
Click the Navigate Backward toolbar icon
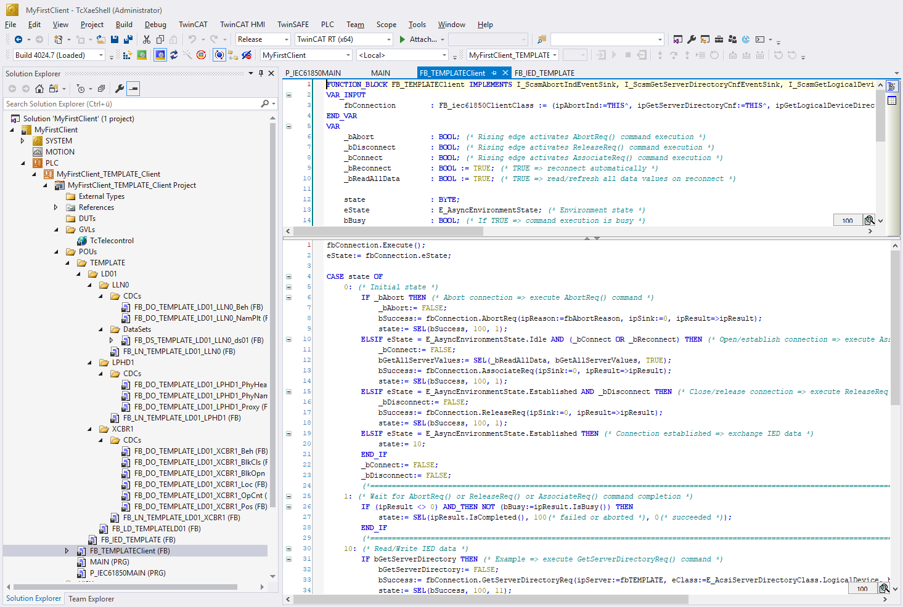pos(18,39)
